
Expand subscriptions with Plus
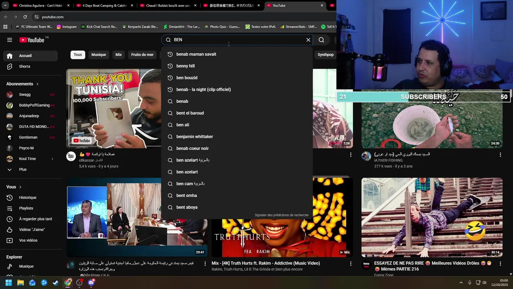[30, 169]
